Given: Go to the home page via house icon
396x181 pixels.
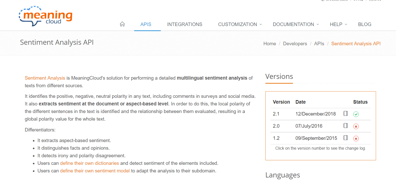Looking at the screenshot, I should click(122, 24).
